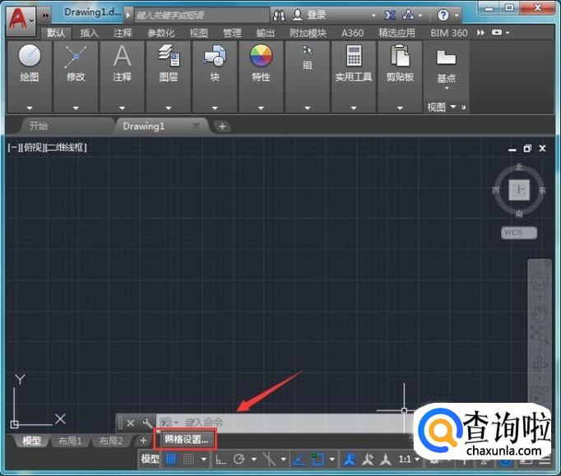Viewport: 561px width, 476px height.
Task: Expand the Layers (图层) panel dropdown arrow
Action: point(169,108)
